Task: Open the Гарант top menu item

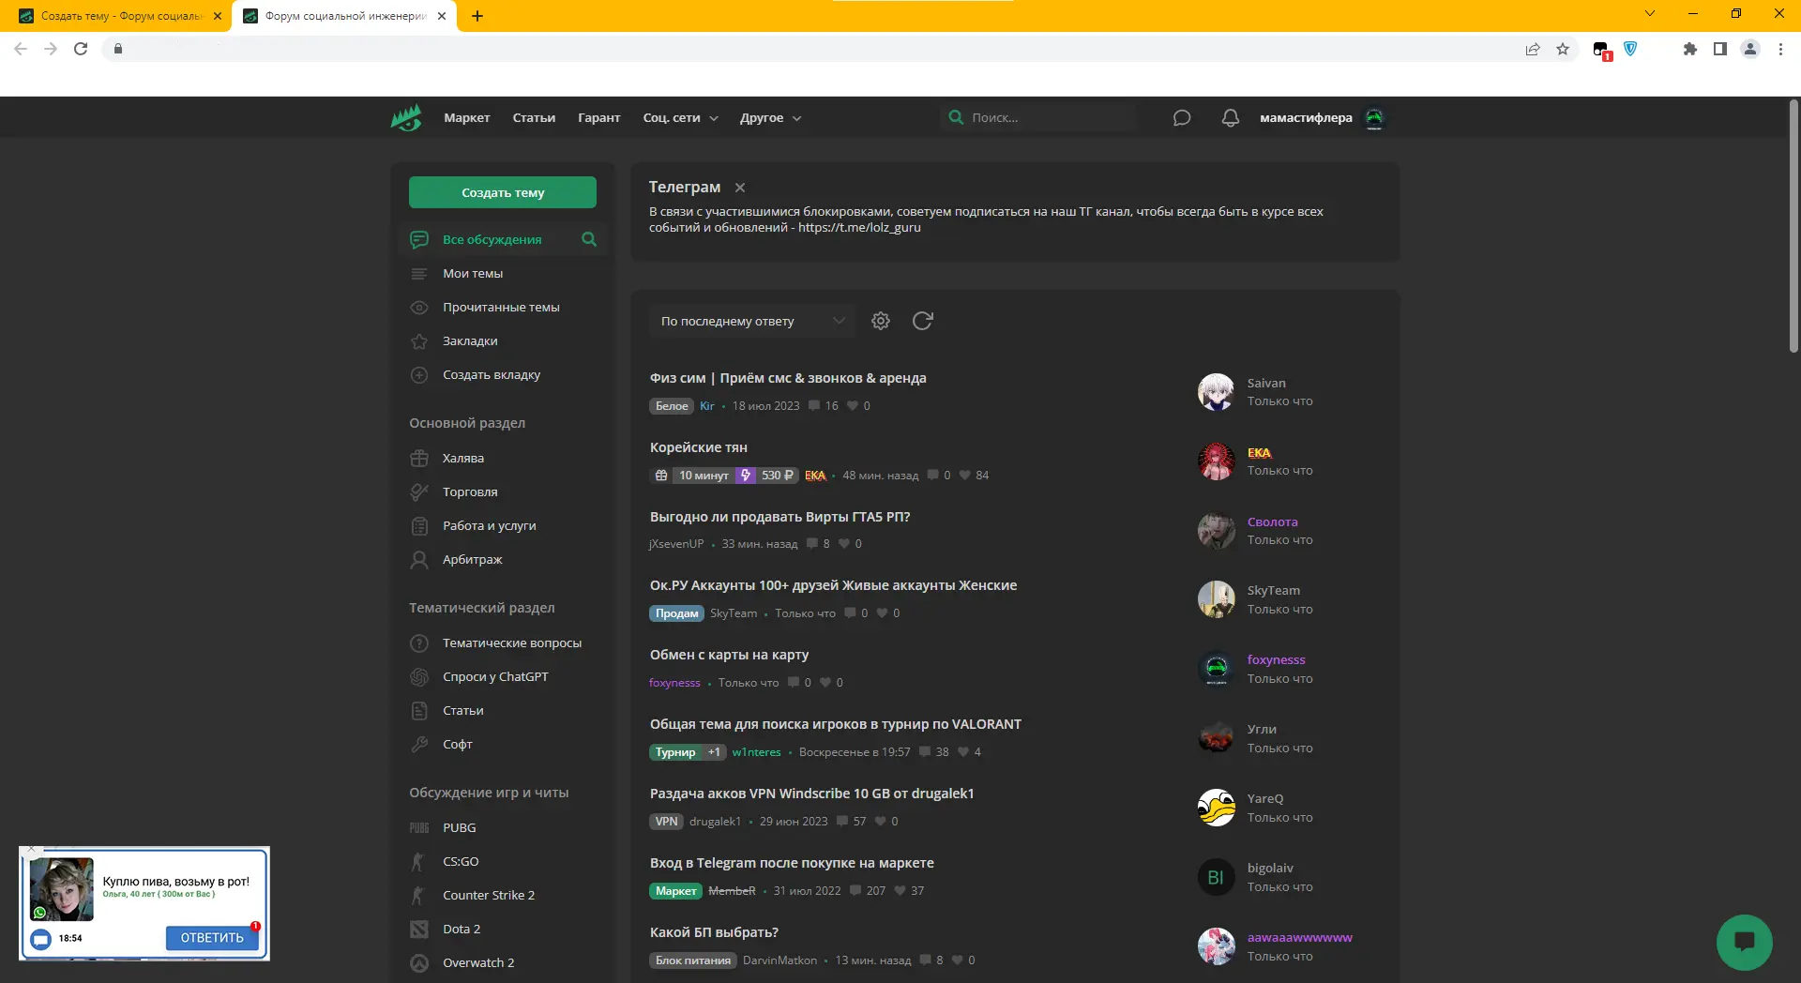Action: click(599, 117)
